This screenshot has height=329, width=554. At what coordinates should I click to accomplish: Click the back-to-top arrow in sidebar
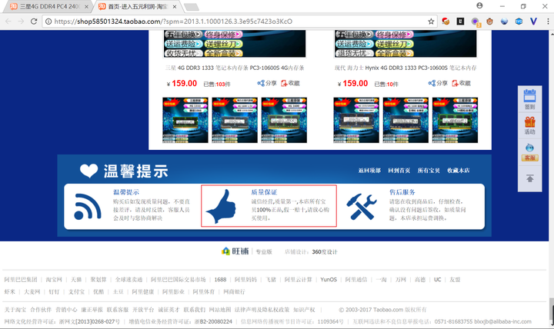coord(529,178)
